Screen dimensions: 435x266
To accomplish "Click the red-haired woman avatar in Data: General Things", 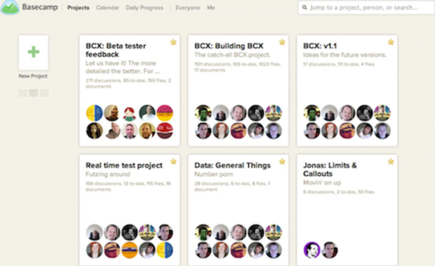I will pyautogui.click(x=221, y=250).
